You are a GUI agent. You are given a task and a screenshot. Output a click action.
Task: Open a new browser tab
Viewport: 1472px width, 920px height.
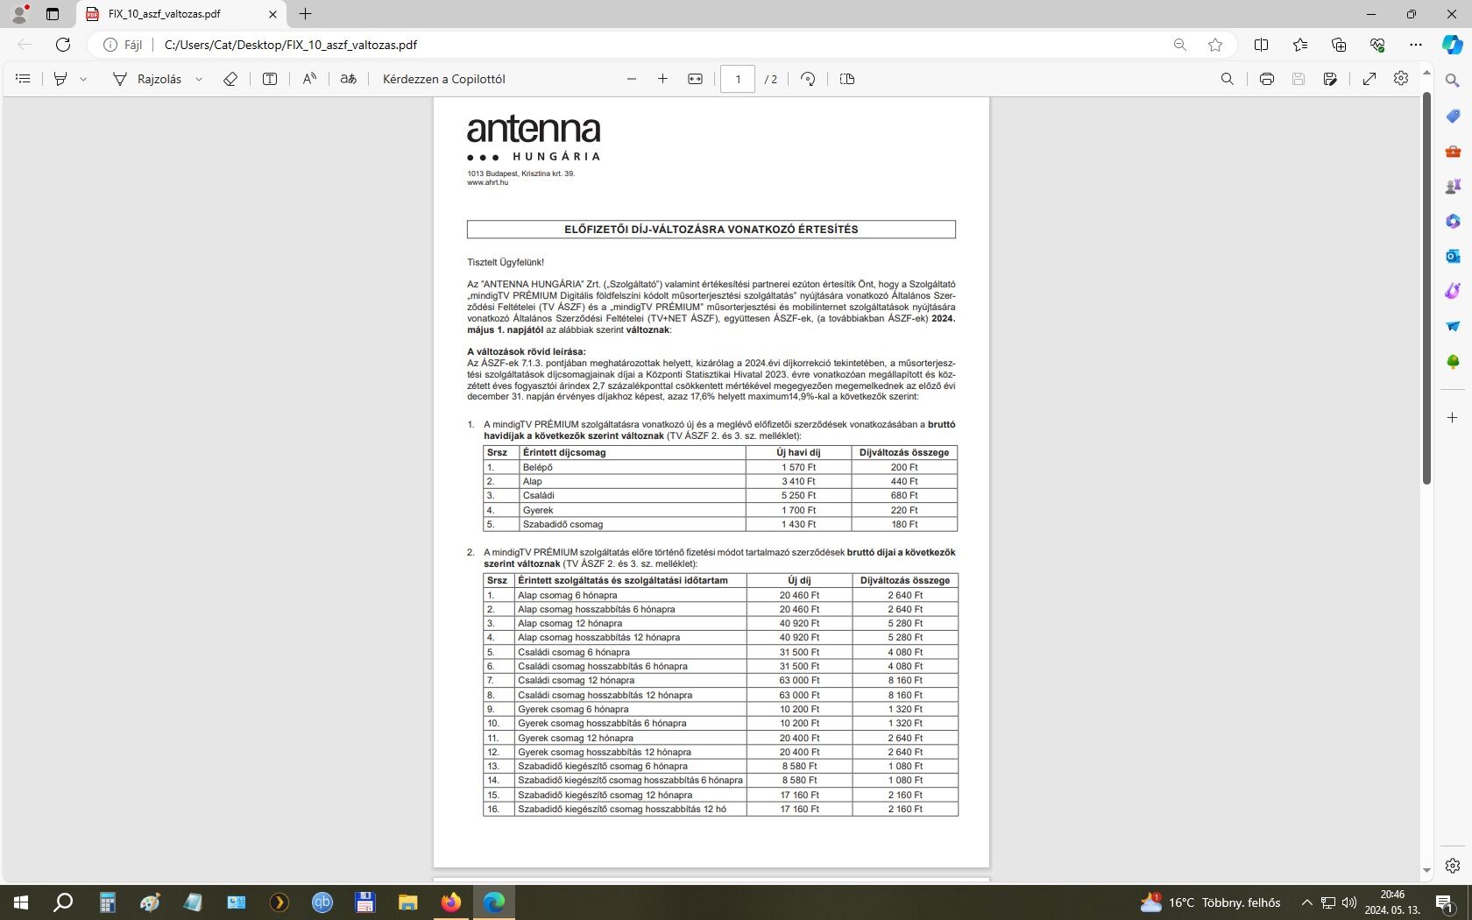(306, 14)
